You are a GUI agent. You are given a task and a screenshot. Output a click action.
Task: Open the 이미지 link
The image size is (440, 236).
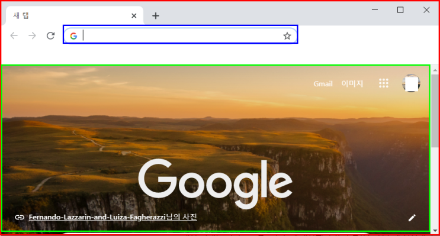click(352, 83)
